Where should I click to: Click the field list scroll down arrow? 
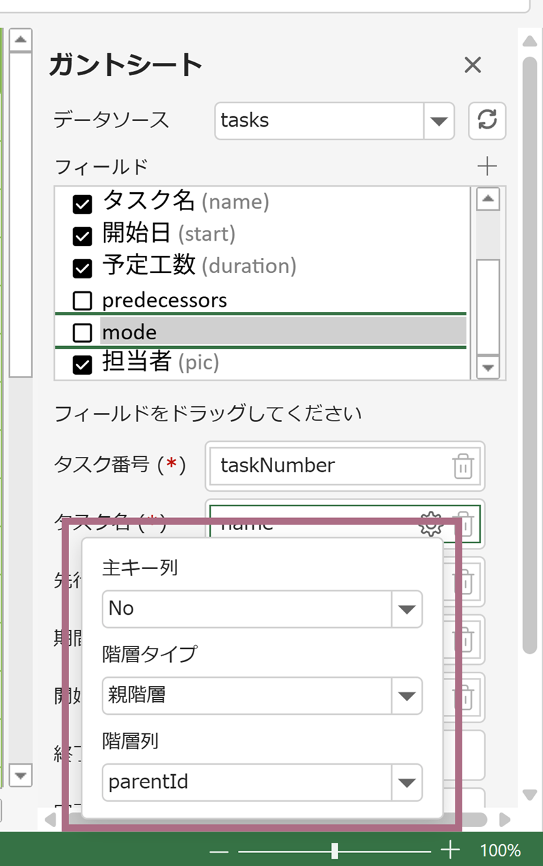488,367
